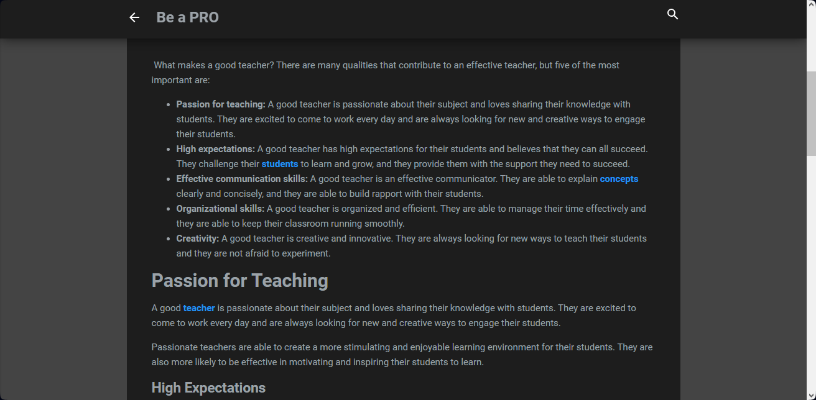This screenshot has height=400, width=816.
Task: Click the back arrow in header
Action: 134,17
